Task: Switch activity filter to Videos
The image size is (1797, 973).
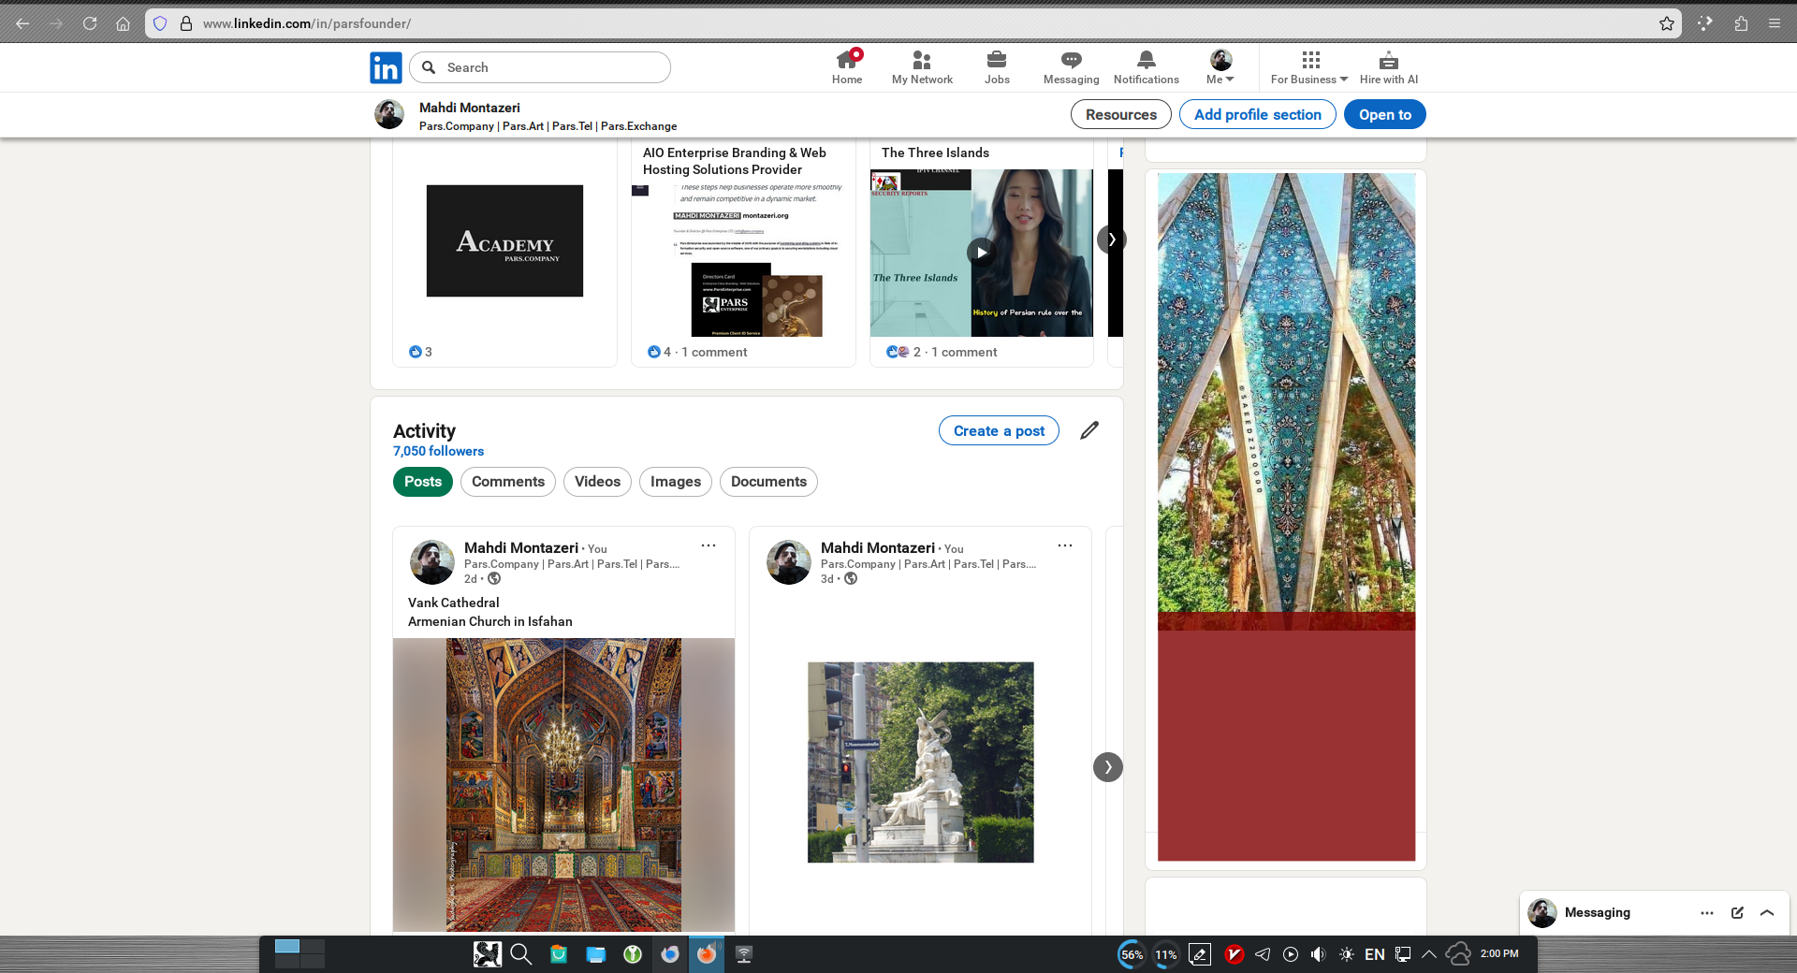Action: (597, 482)
